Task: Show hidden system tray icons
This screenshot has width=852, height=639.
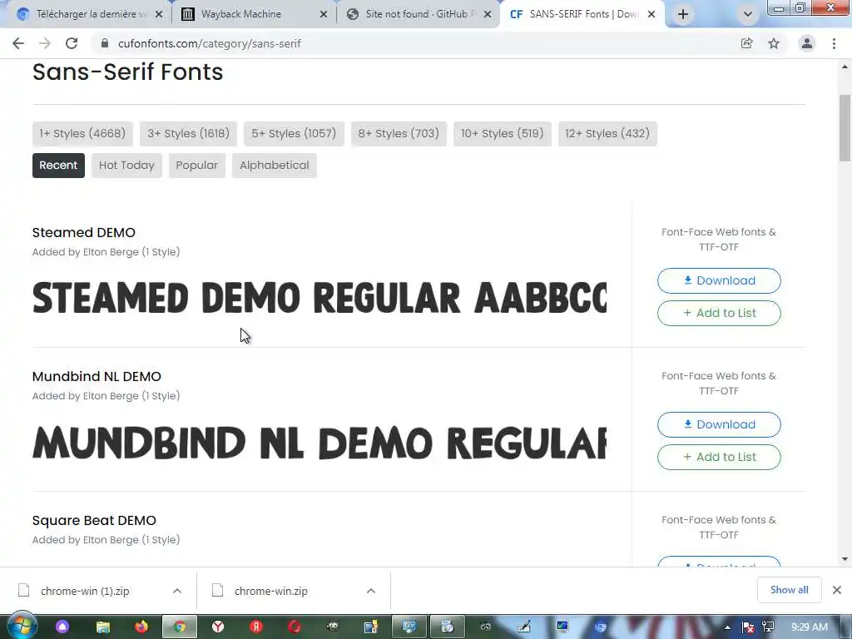Action: point(727,627)
